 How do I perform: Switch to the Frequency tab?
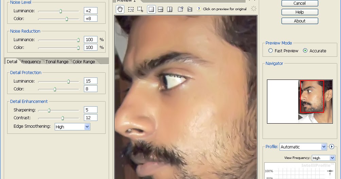[31, 61]
